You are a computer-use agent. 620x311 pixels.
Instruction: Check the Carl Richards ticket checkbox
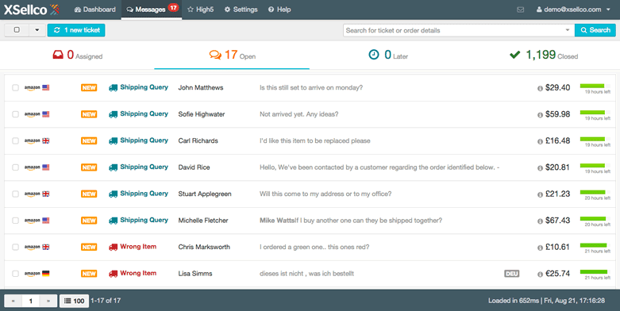15,140
